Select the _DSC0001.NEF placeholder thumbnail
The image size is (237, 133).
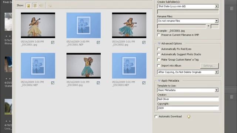coord(84,25)
